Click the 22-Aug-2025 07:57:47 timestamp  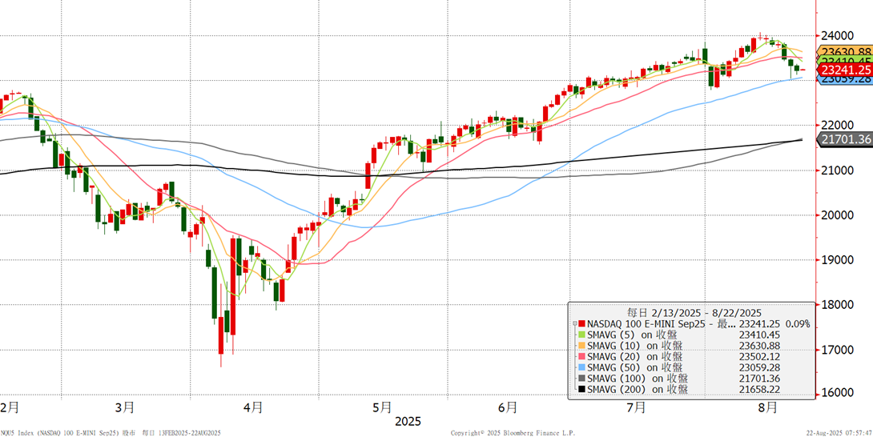840,432
